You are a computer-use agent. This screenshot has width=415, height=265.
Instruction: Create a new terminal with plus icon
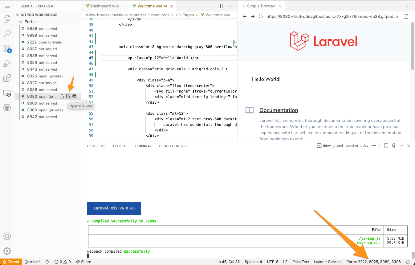pyautogui.click(x=374, y=146)
